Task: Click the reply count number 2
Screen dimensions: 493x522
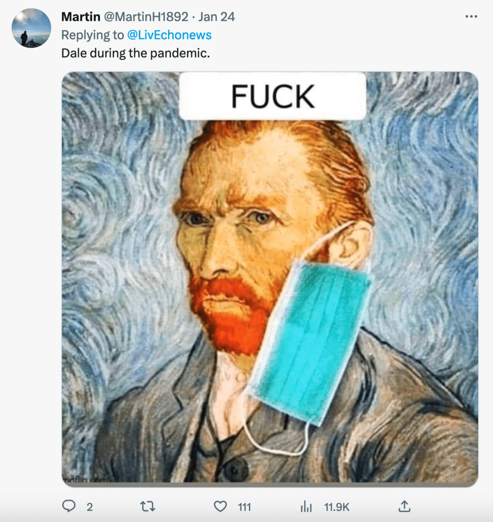Action: pyautogui.click(x=89, y=507)
